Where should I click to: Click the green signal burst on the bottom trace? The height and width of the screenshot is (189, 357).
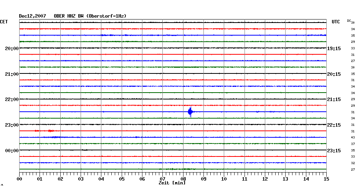(178, 169)
